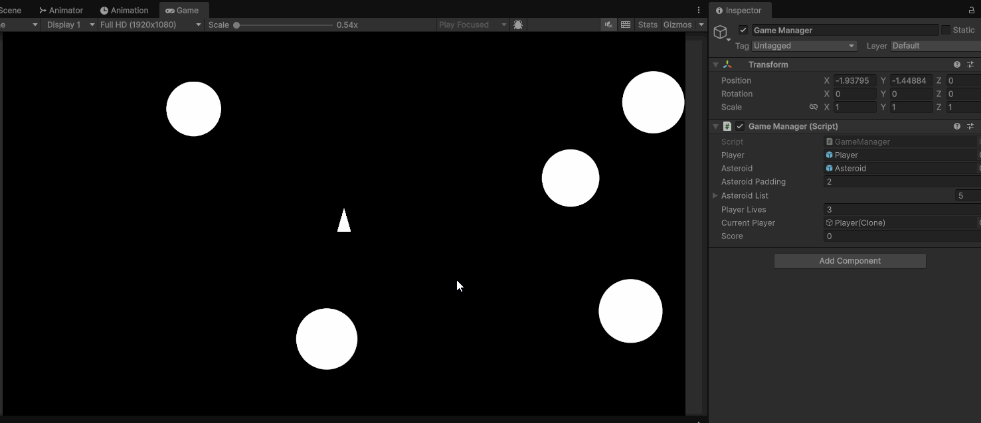Click the Rotation X field
The image size is (981, 423).
855,94
